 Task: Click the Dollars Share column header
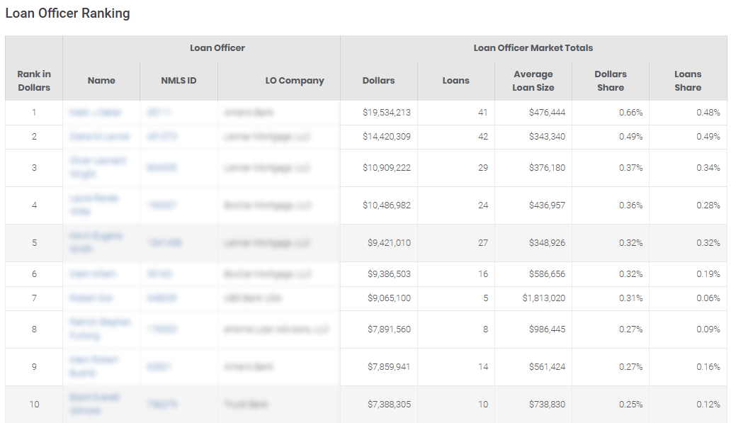click(x=611, y=81)
